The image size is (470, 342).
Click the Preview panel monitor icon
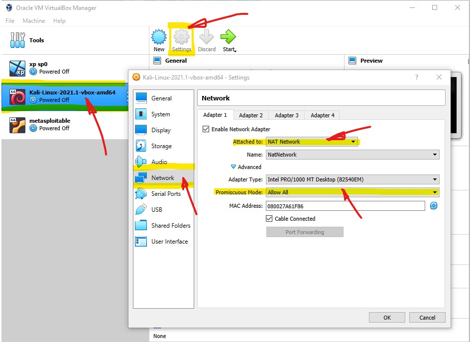(352, 61)
